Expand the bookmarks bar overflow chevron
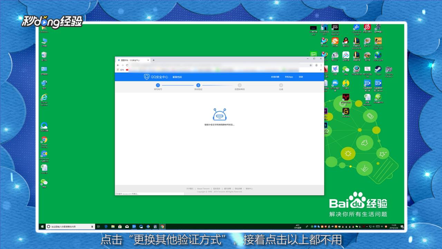442x249 pixels. pyautogui.click(x=321, y=70)
